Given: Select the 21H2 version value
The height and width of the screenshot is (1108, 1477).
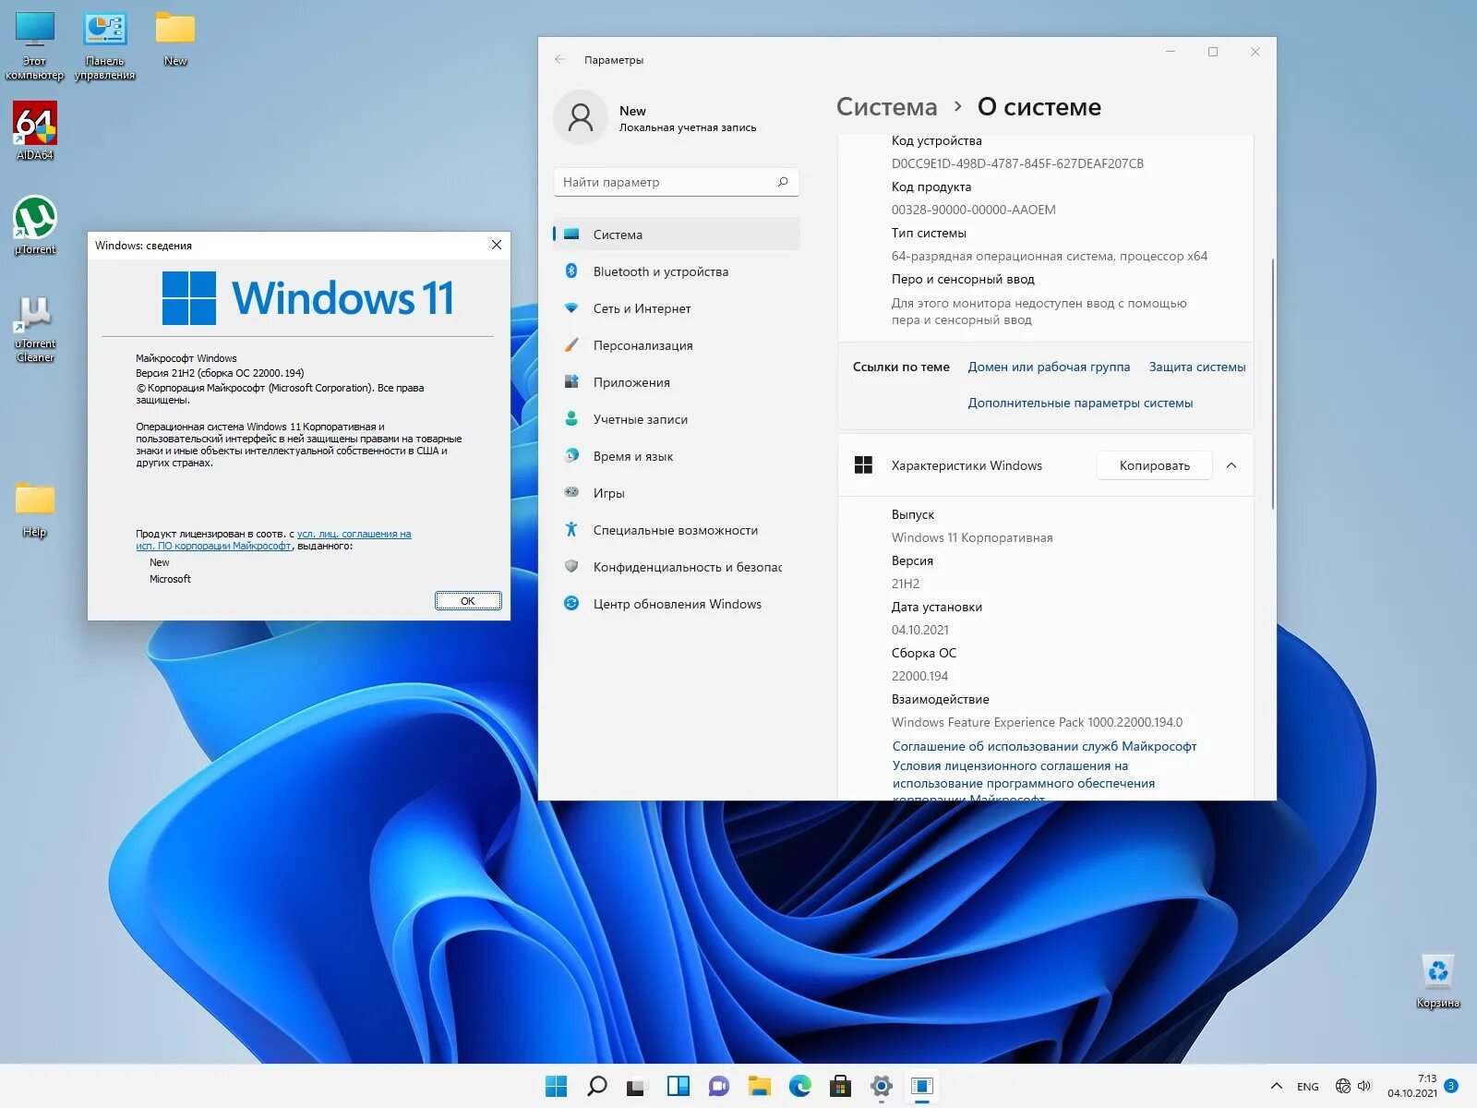Looking at the screenshot, I should pos(905,584).
